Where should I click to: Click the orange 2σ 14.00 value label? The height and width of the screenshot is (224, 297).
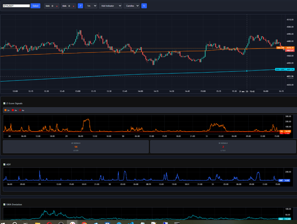(x=286, y=131)
